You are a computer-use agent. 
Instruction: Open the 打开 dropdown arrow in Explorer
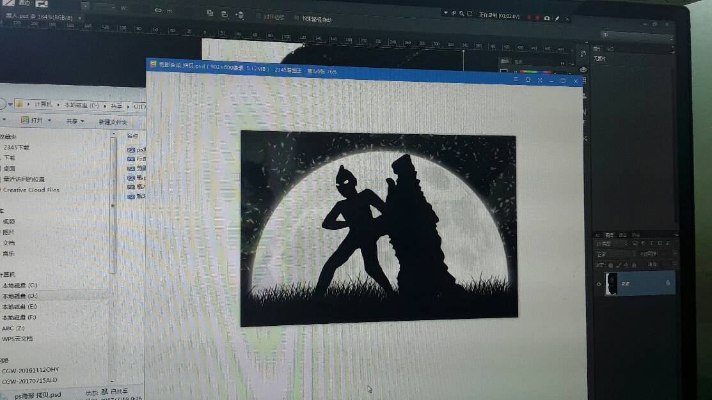pos(49,121)
